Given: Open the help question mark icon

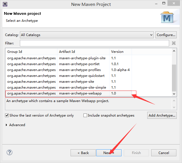Looking at the screenshot, I should point(10,152).
